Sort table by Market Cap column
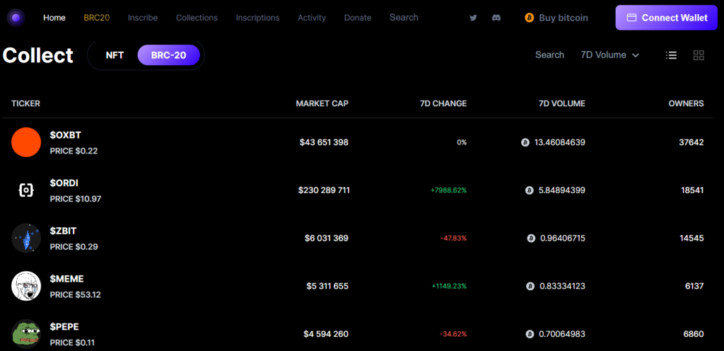The image size is (724, 351). click(x=322, y=103)
